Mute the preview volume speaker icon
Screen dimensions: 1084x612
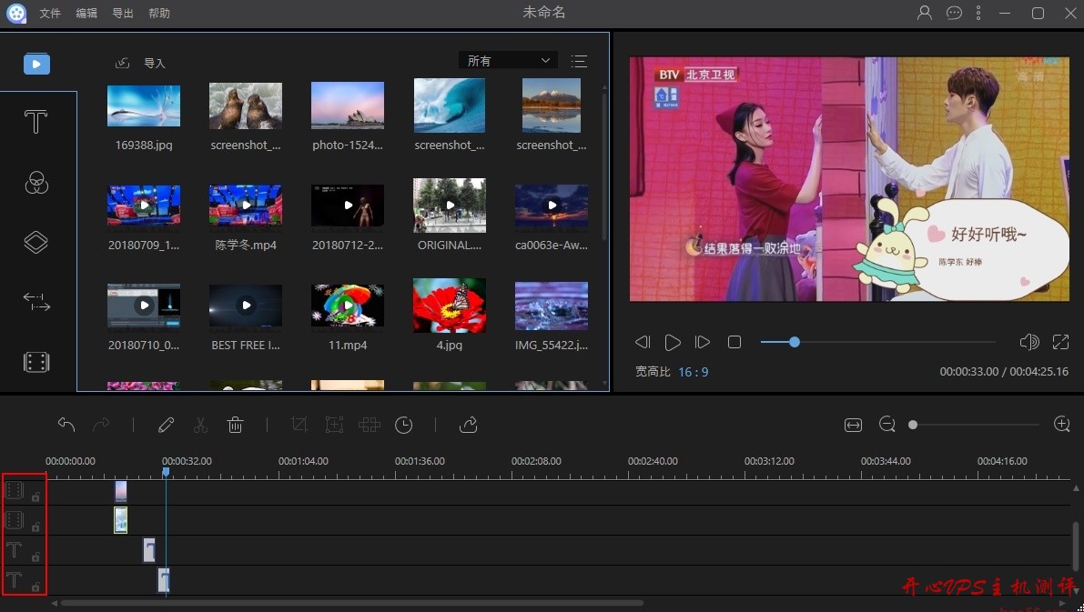[1029, 342]
